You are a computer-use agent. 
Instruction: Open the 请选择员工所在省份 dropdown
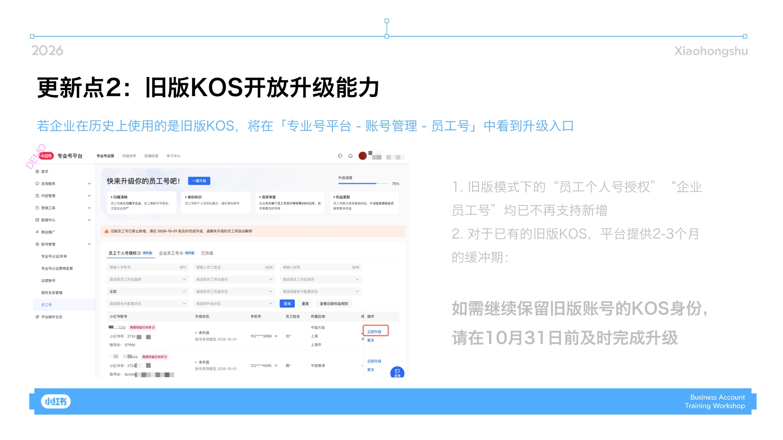click(234, 280)
